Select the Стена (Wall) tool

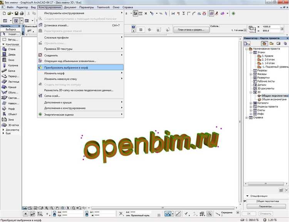[11, 49]
